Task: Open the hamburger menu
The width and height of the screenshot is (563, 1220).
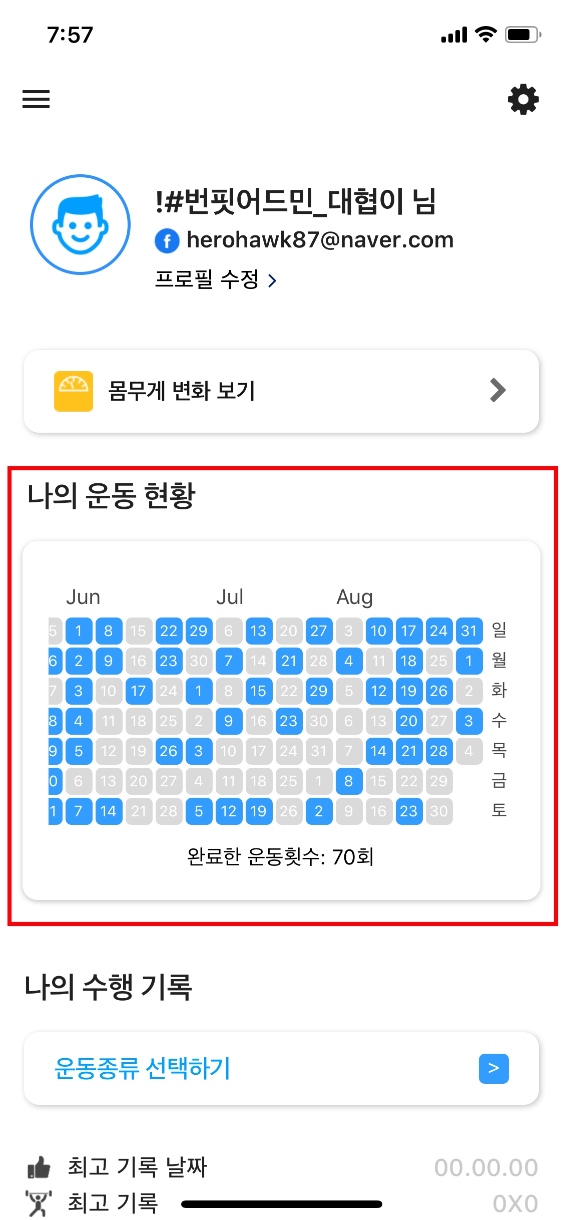Action: pos(36,99)
